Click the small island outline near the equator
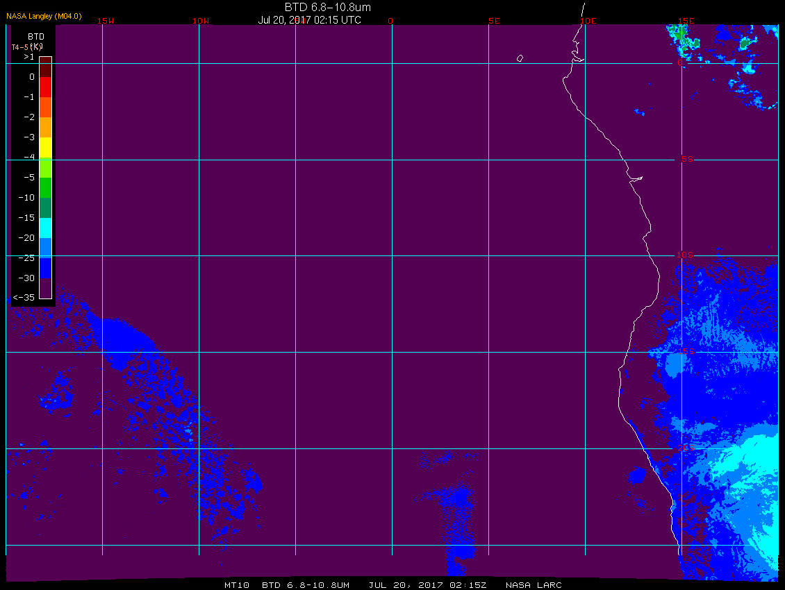 click(x=520, y=58)
